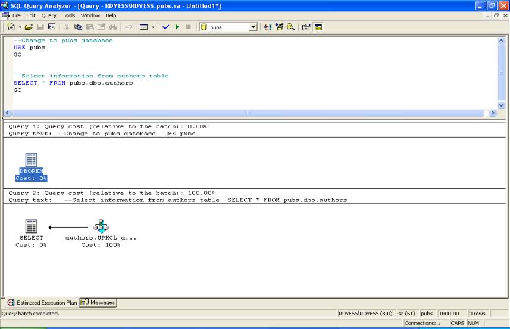Click the Query 1 cost header text
510x329 pixels.
(x=108, y=126)
